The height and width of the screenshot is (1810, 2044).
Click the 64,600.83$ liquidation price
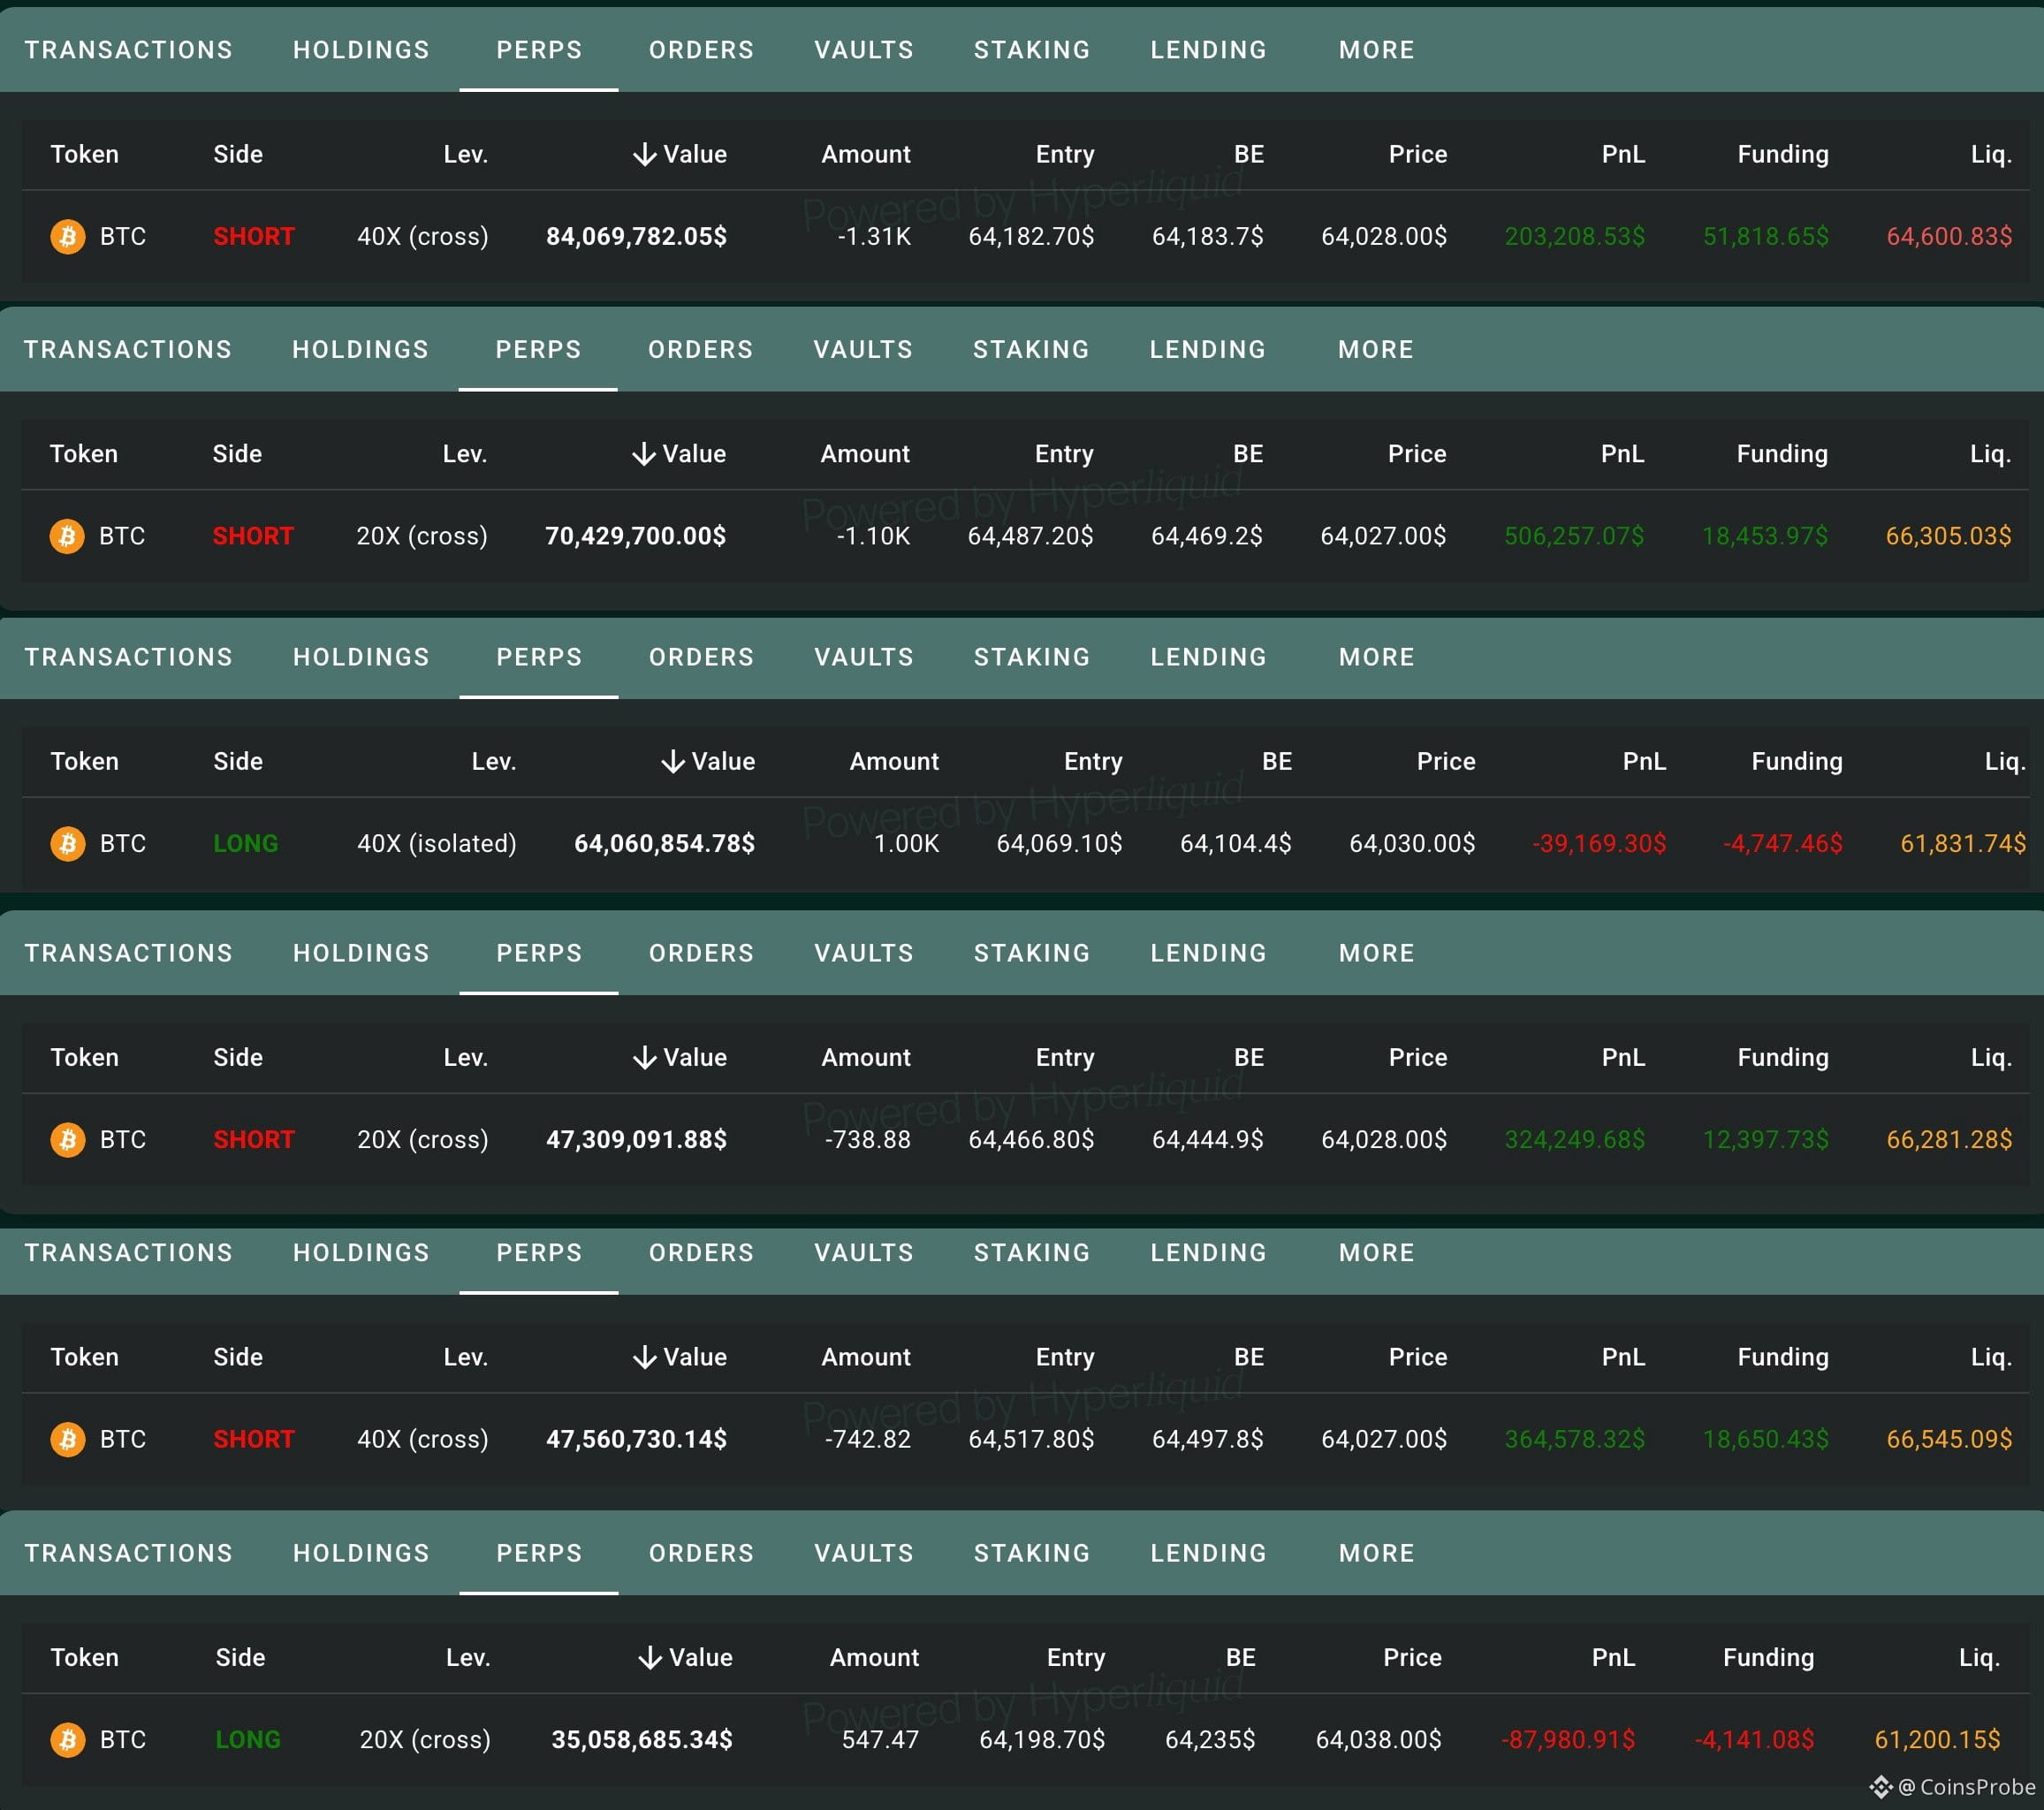1949,237
